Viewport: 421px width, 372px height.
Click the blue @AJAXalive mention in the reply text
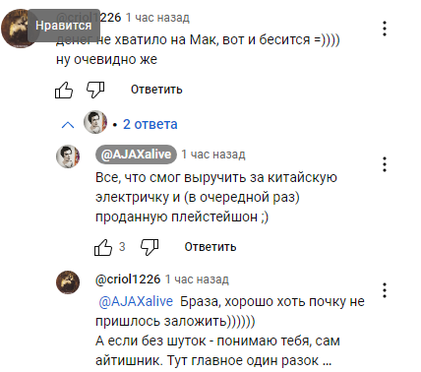pyautogui.click(x=136, y=301)
